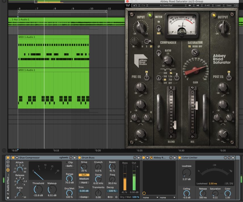
Task: Unfold Glue Compressor device triangle
Action: [17, 158]
